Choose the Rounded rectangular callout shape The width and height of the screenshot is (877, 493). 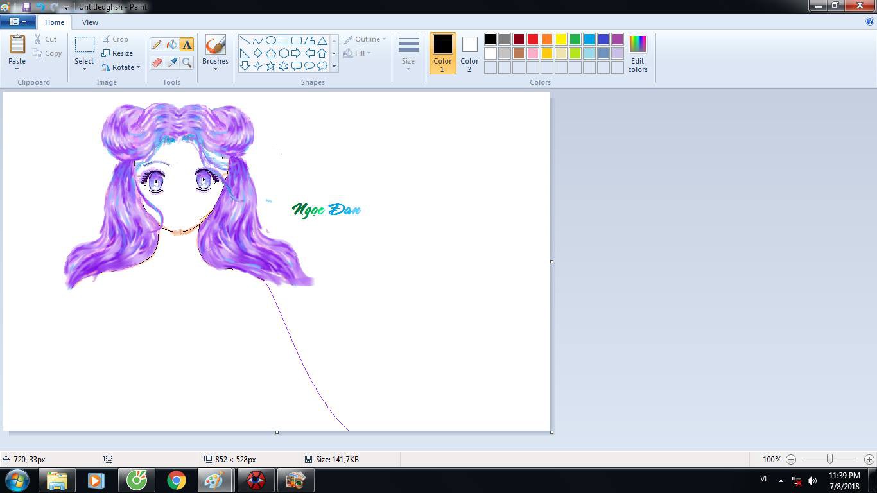[x=297, y=65]
